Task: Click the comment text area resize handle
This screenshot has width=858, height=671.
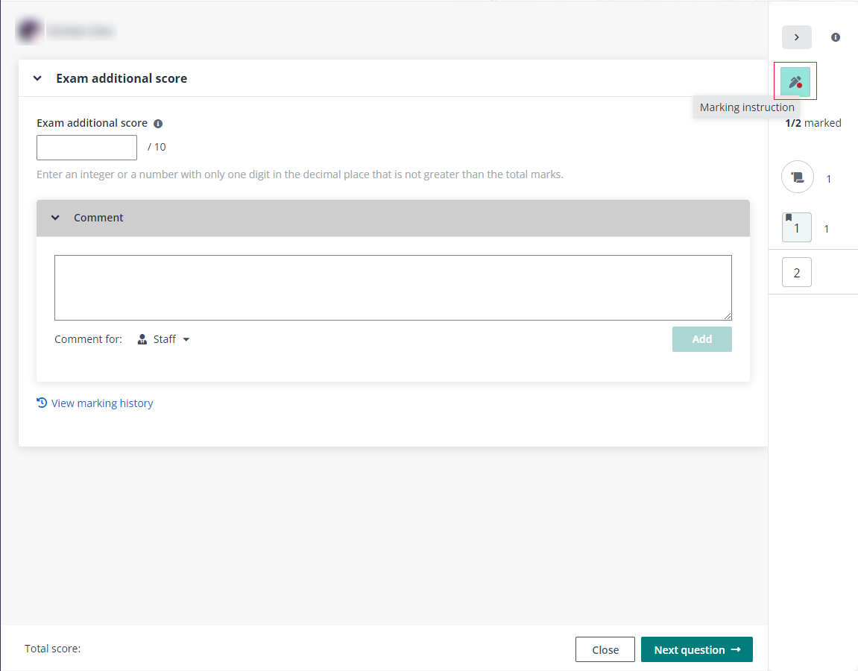Action: 728,316
